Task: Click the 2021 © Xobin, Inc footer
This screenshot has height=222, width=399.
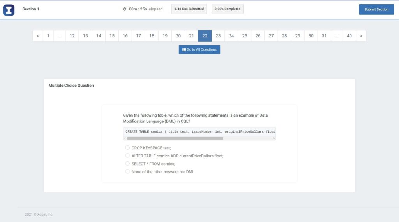Action: point(39,214)
